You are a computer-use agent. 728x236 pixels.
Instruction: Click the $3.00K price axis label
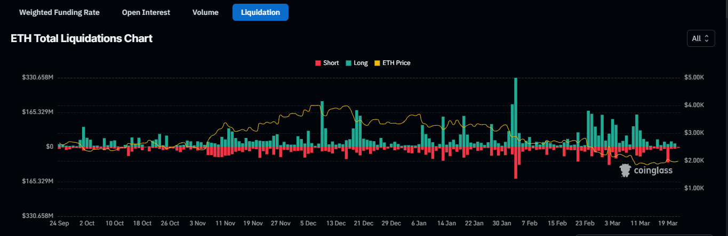pyautogui.click(x=693, y=133)
